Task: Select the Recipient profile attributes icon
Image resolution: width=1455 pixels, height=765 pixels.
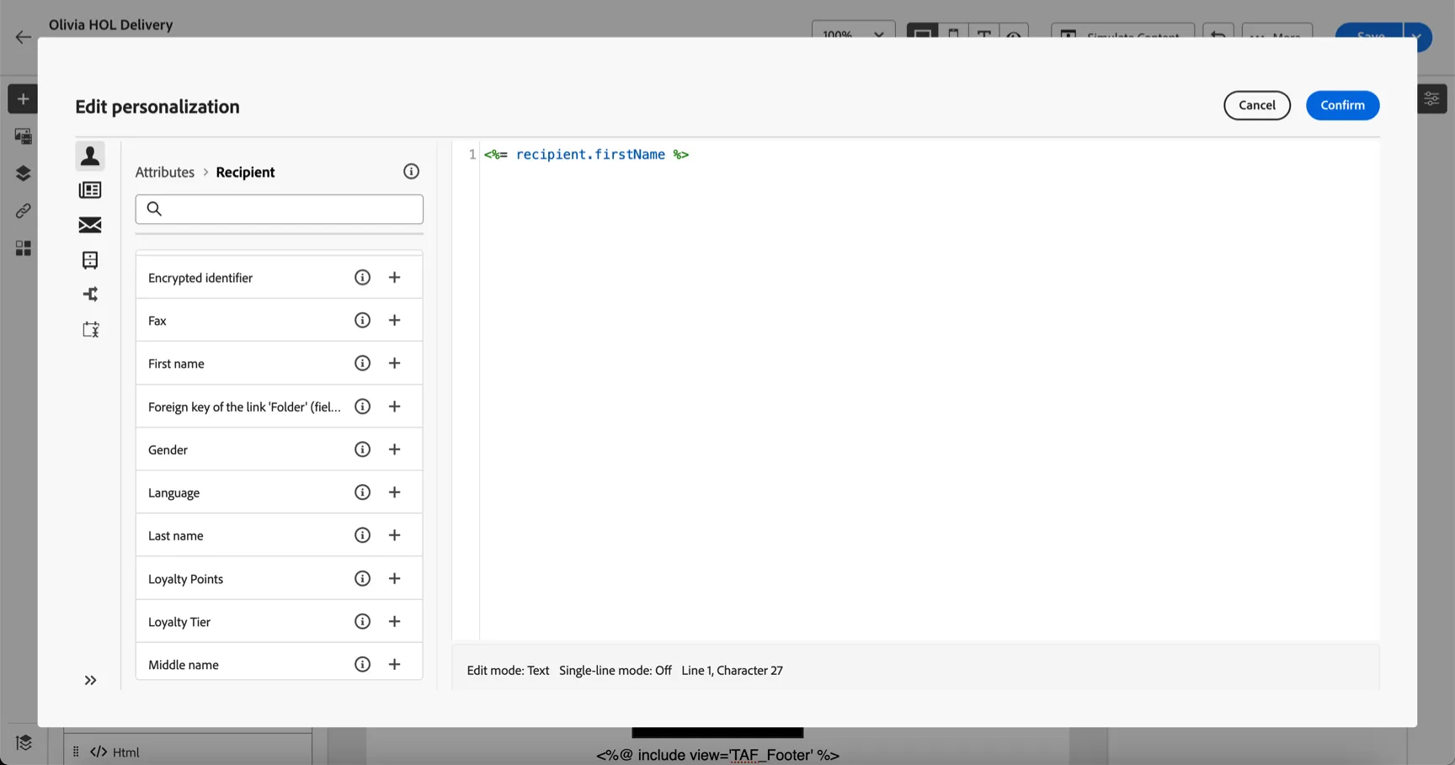Action: (x=90, y=156)
